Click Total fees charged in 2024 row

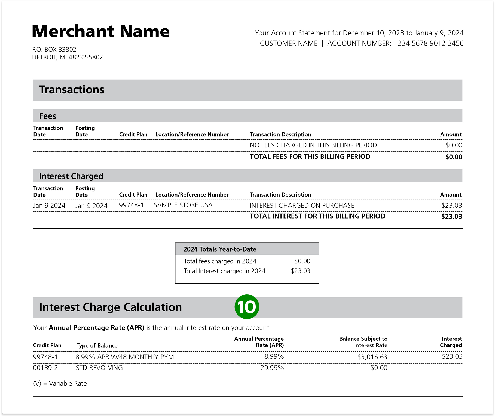coord(247,261)
